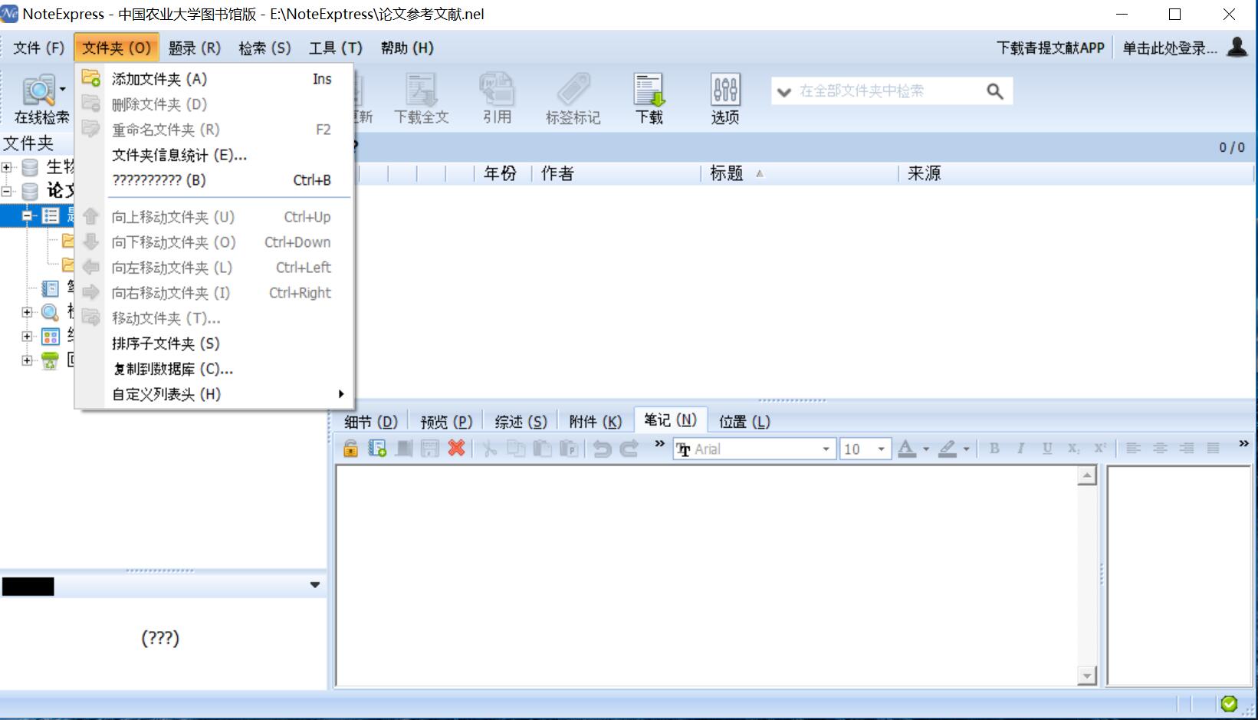Switch to the Details (细节) tab

(x=371, y=421)
